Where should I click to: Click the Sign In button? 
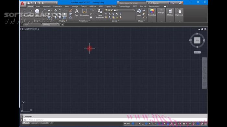(x=156, y=3)
